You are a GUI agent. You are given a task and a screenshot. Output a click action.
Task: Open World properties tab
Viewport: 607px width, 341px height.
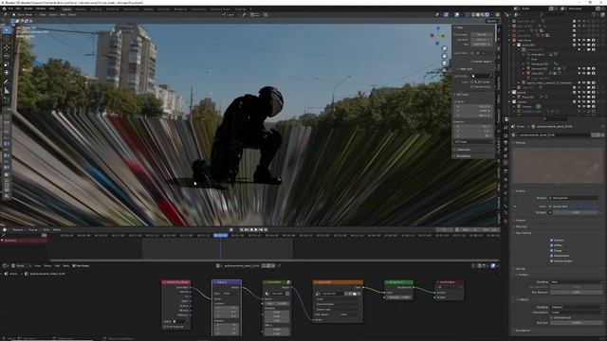(506, 163)
